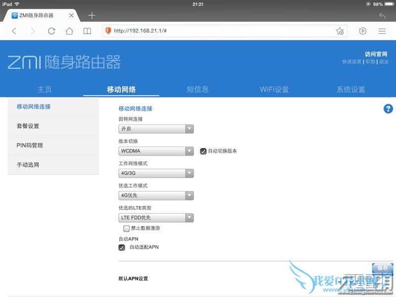Click the 工作网络模式 label
The image size is (396, 297).
click(133, 163)
